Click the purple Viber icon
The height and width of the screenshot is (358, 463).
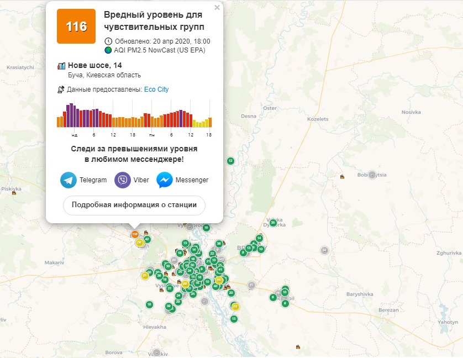click(x=123, y=180)
